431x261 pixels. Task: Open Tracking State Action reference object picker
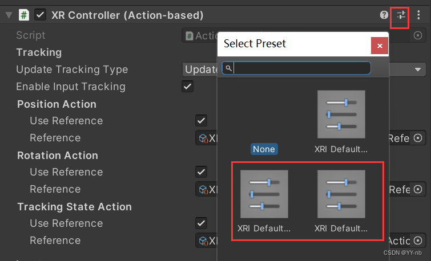point(418,240)
